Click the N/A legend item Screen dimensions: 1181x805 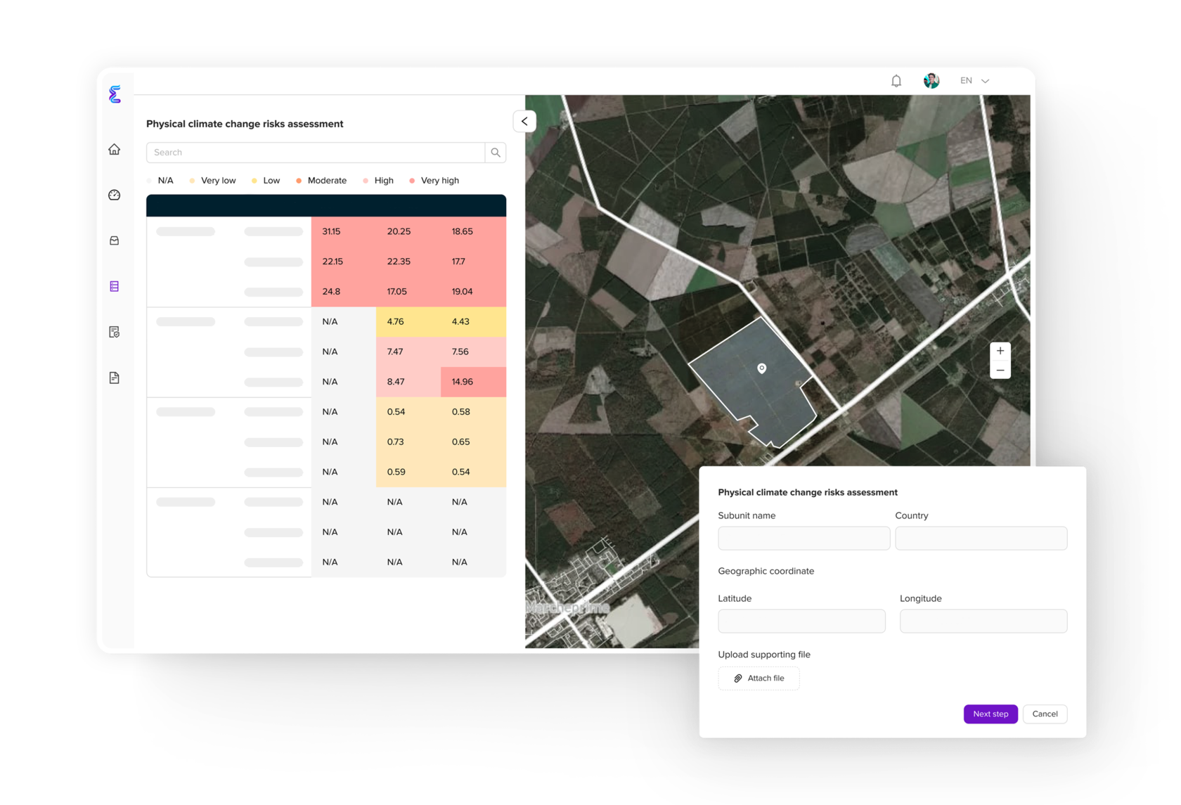[x=160, y=181]
